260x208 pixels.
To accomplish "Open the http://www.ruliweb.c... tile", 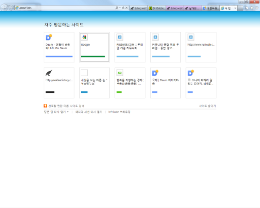I will [x=201, y=47].
